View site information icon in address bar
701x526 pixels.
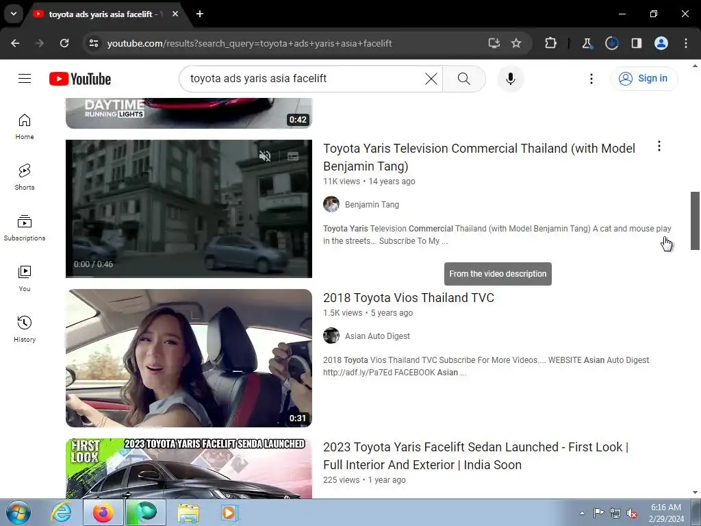pos(93,43)
